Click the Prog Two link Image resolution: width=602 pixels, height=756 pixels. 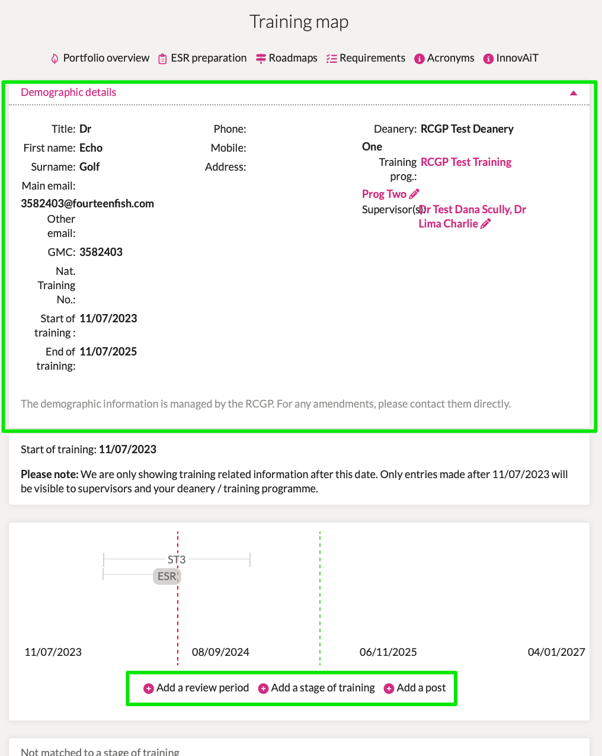[x=384, y=194]
